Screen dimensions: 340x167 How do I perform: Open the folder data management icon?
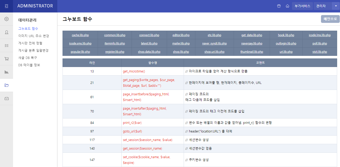(x=7, y=85)
